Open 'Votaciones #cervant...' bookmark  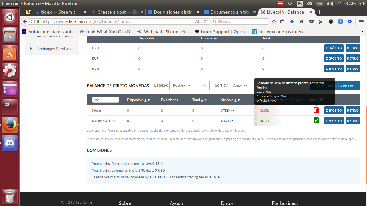tap(49, 32)
